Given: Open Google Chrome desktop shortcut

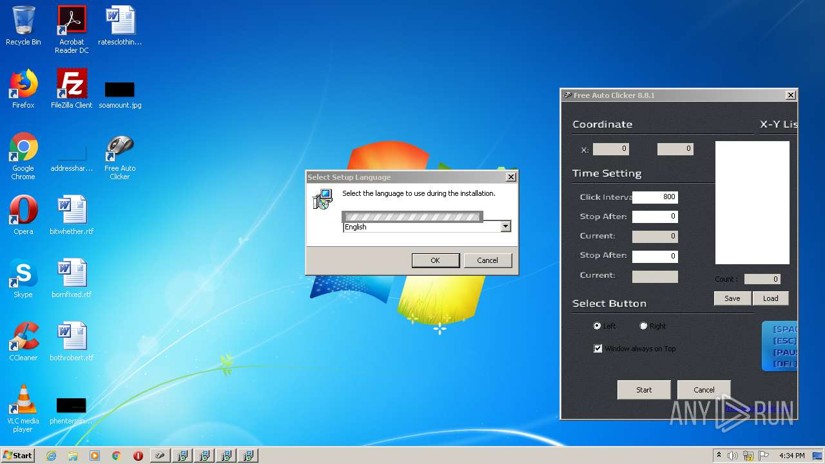Looking at the screenshot, I should click(23, 156).
